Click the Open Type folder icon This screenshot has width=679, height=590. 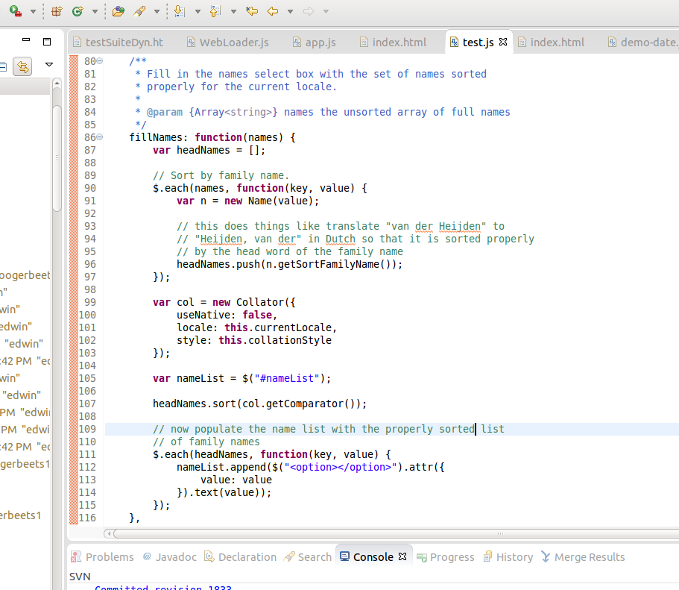(x=119, y=11)
